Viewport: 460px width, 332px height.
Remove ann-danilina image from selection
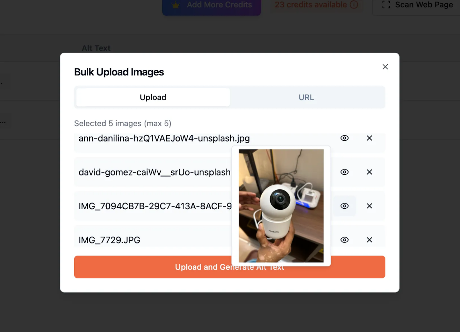369,138
